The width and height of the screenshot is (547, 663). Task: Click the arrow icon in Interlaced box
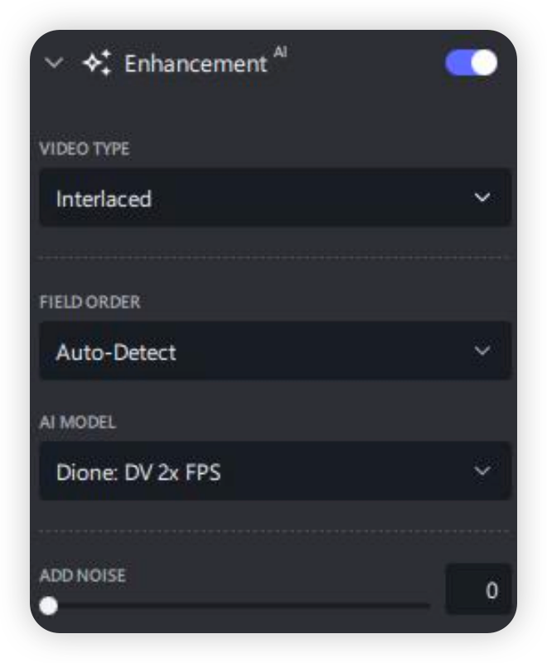482,198
